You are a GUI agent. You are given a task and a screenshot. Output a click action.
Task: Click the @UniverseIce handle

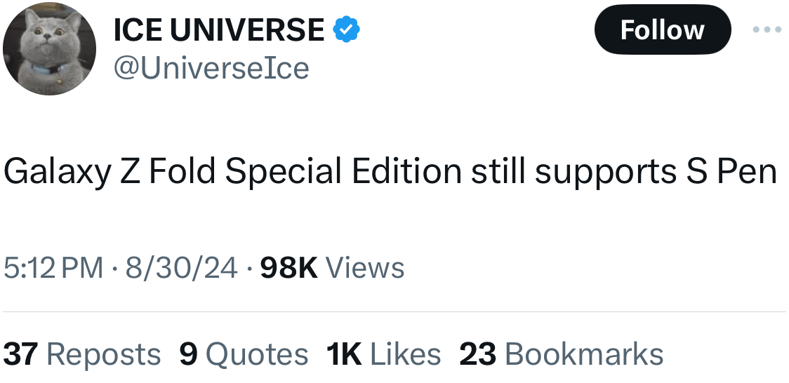211,68
